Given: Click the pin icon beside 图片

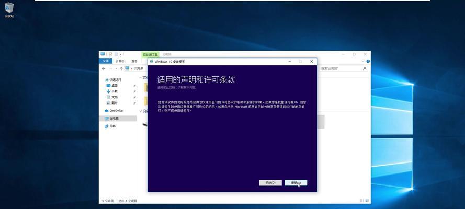Looking at the screenshot, I should pos(134,103).
